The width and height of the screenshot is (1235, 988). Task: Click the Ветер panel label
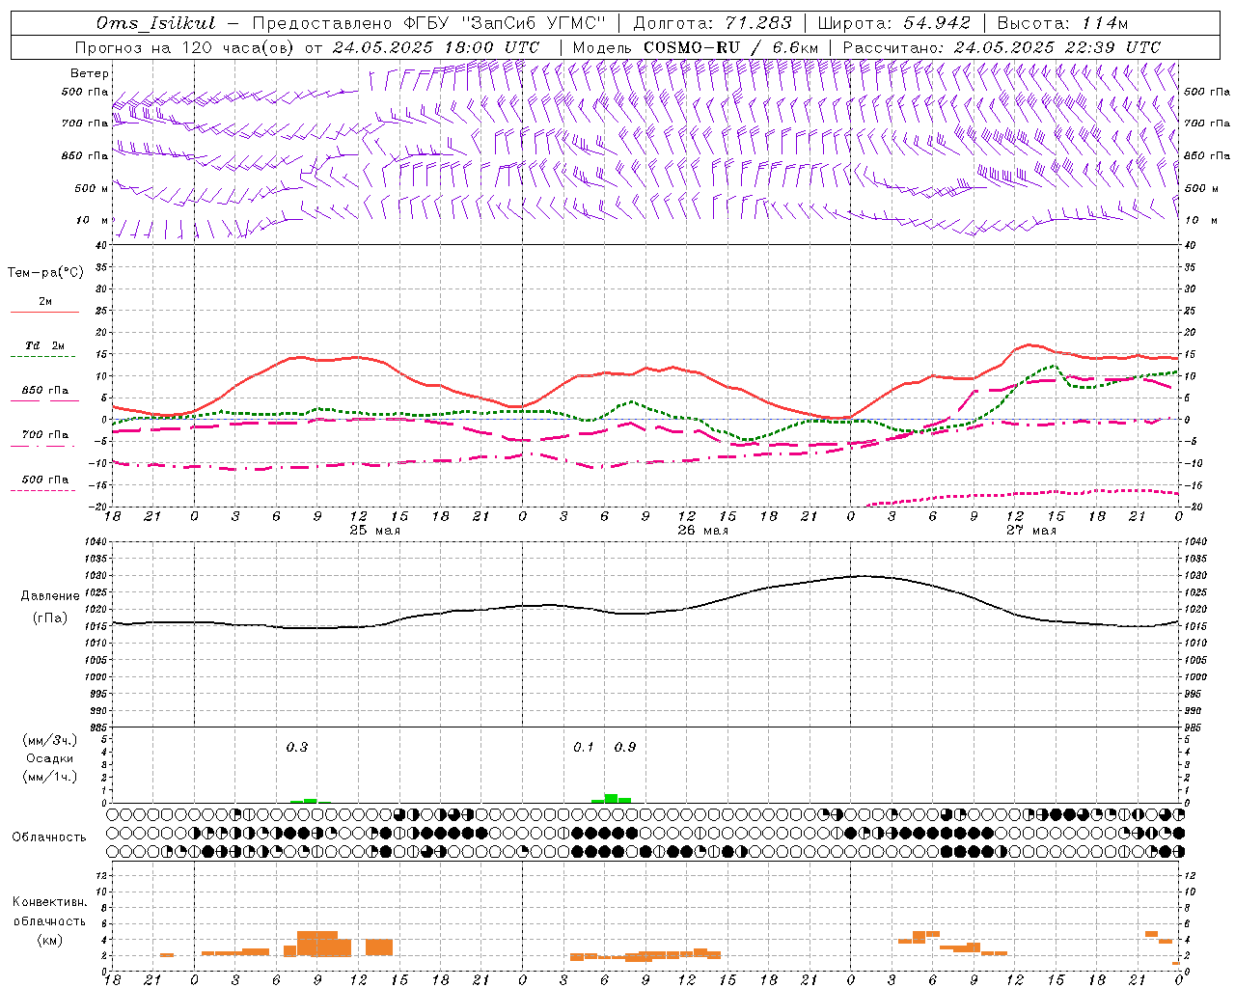(89, 73)
